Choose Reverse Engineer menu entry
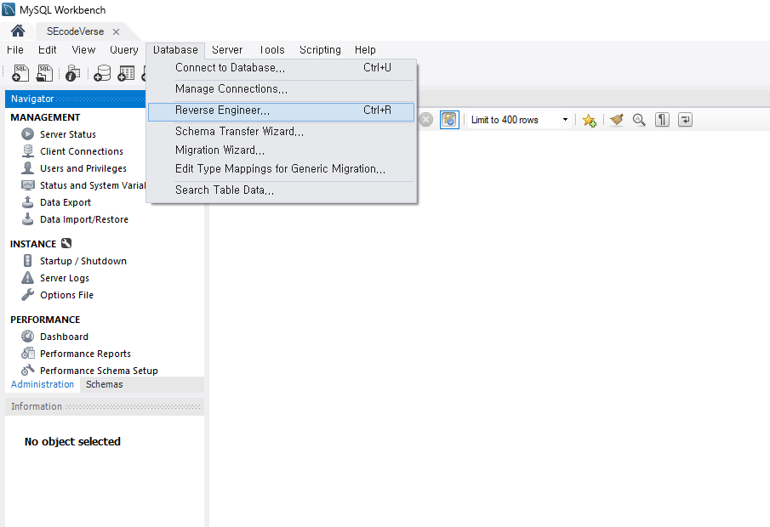Image resolution: width=770 pixels, height=527 pixels. (282, 110)
